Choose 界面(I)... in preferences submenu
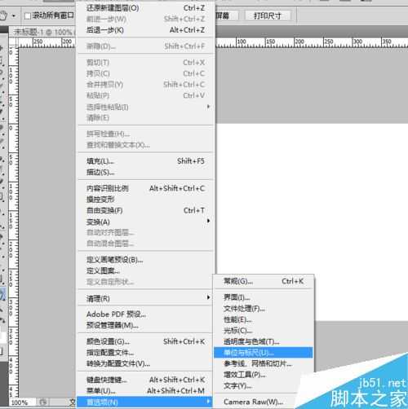The image size is (408, 409). coord(264,297)
